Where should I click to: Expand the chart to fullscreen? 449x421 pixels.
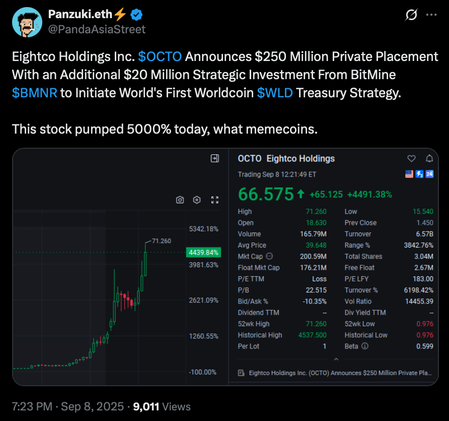215,200
